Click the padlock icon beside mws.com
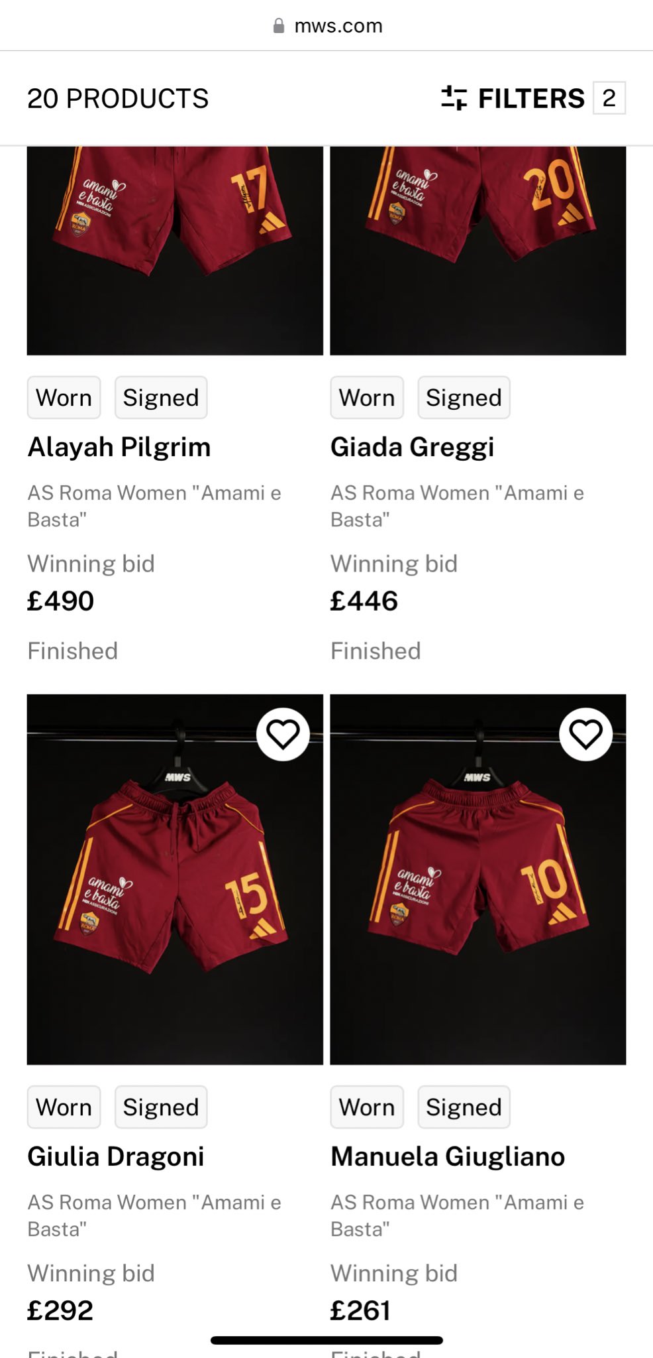The image size is (653, 1358). 279,26
